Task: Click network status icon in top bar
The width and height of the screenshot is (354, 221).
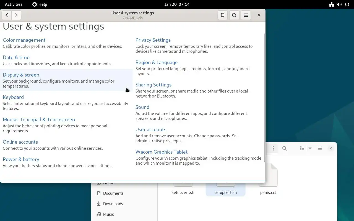Action: pyautogui.click(x=332, y=4)
